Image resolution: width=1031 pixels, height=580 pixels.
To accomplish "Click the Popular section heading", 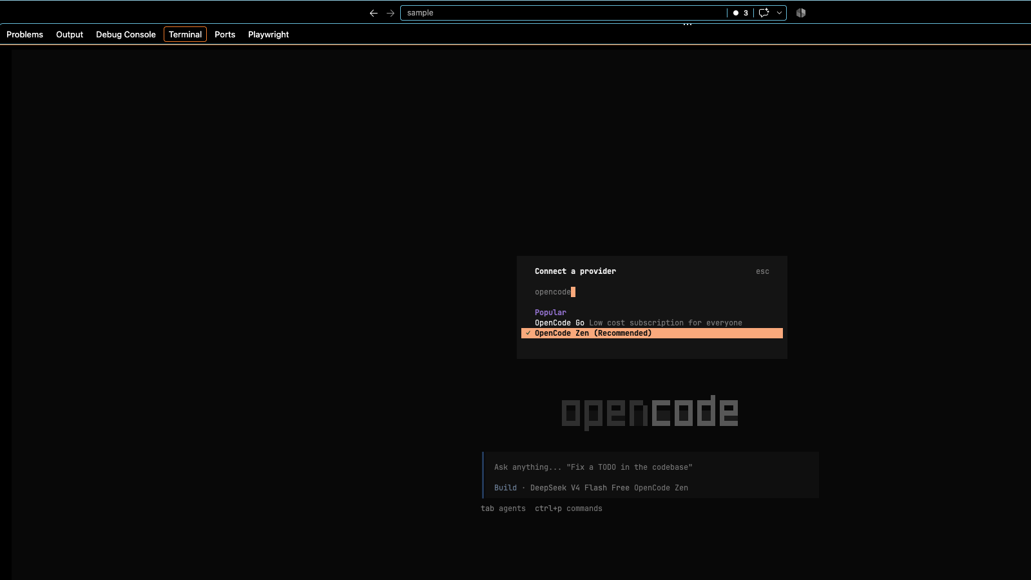I will coord(550,313).
